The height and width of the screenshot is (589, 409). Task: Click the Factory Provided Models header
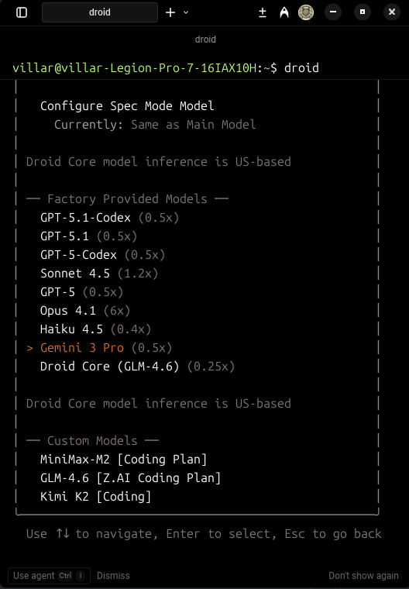(x=127, y=199)
